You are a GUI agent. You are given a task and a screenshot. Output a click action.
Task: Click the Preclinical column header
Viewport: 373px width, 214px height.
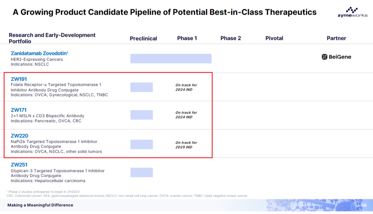[143, 39]
